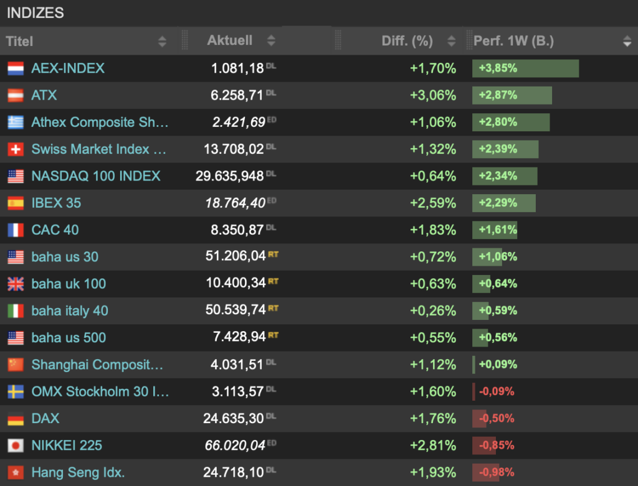This screenshot has height=486, width=638.
Task: Click the Japanese flag beside NIKKEI 225
Action: [x=16, y=446]
